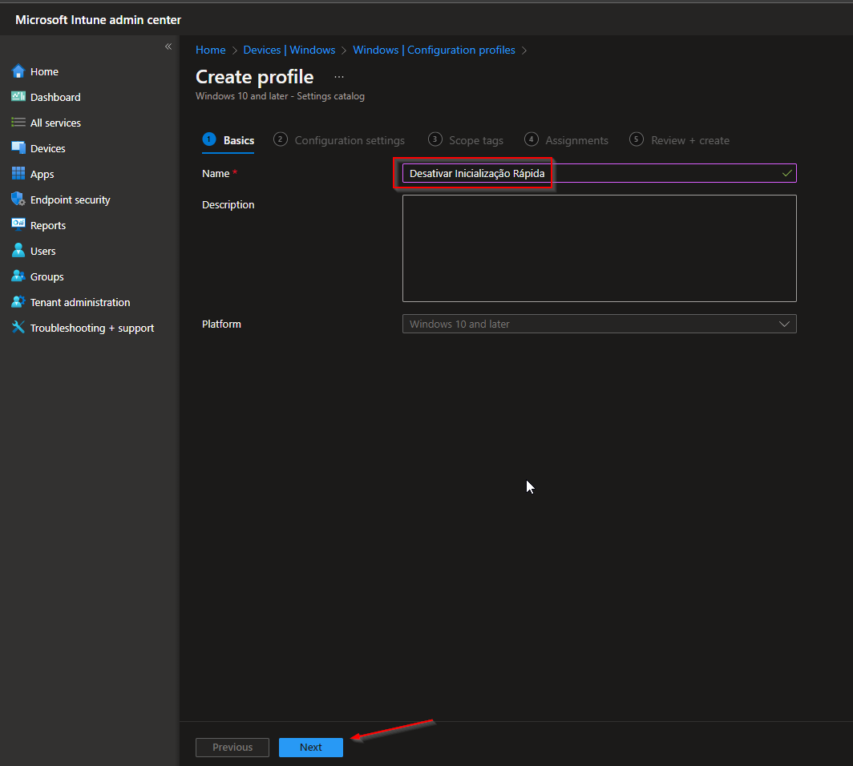Click the step 3 circle number

click(x=435, y=139)
